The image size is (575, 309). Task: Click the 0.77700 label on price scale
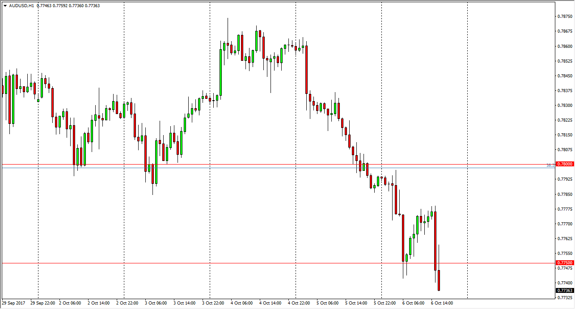pyautogui.click(x=564, y=224)
